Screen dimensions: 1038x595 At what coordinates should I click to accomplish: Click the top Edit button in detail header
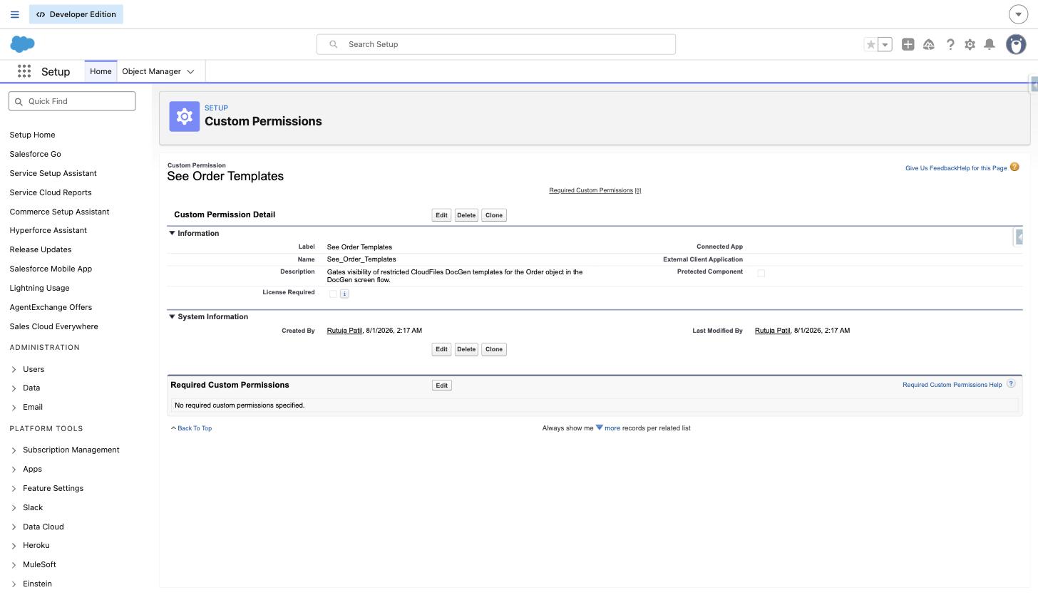click(x=441, y=215)
